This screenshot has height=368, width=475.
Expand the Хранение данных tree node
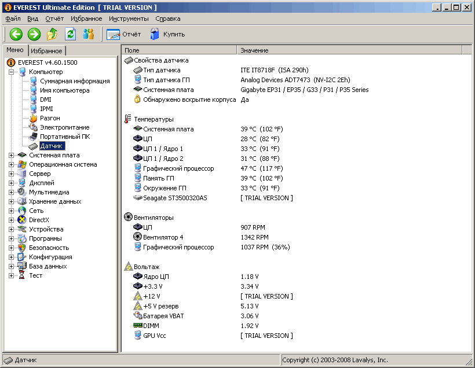tap(12, 201)
